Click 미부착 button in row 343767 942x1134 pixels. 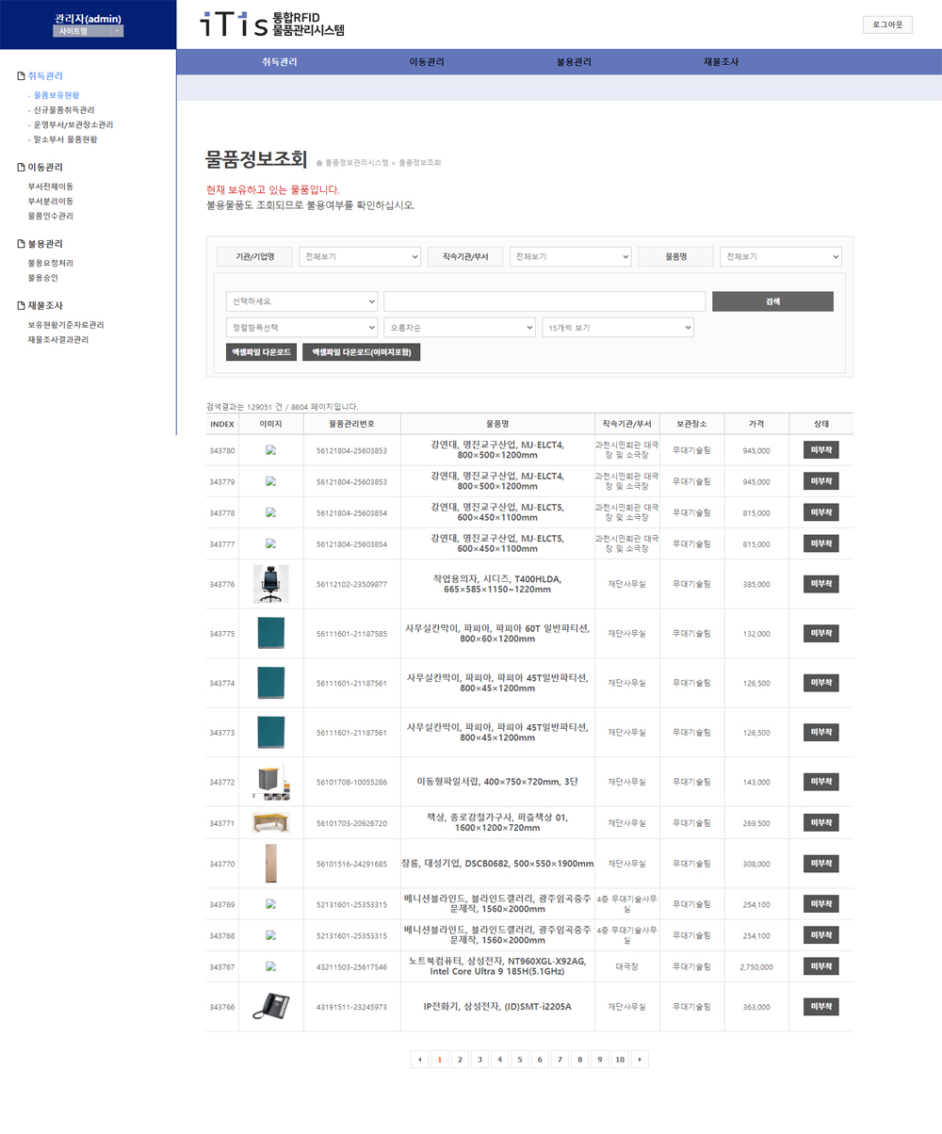820,966
